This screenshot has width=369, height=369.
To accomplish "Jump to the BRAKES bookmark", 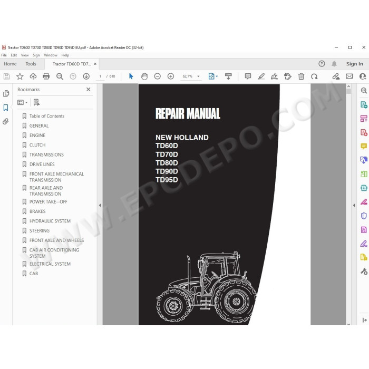I will click(37, 211).
